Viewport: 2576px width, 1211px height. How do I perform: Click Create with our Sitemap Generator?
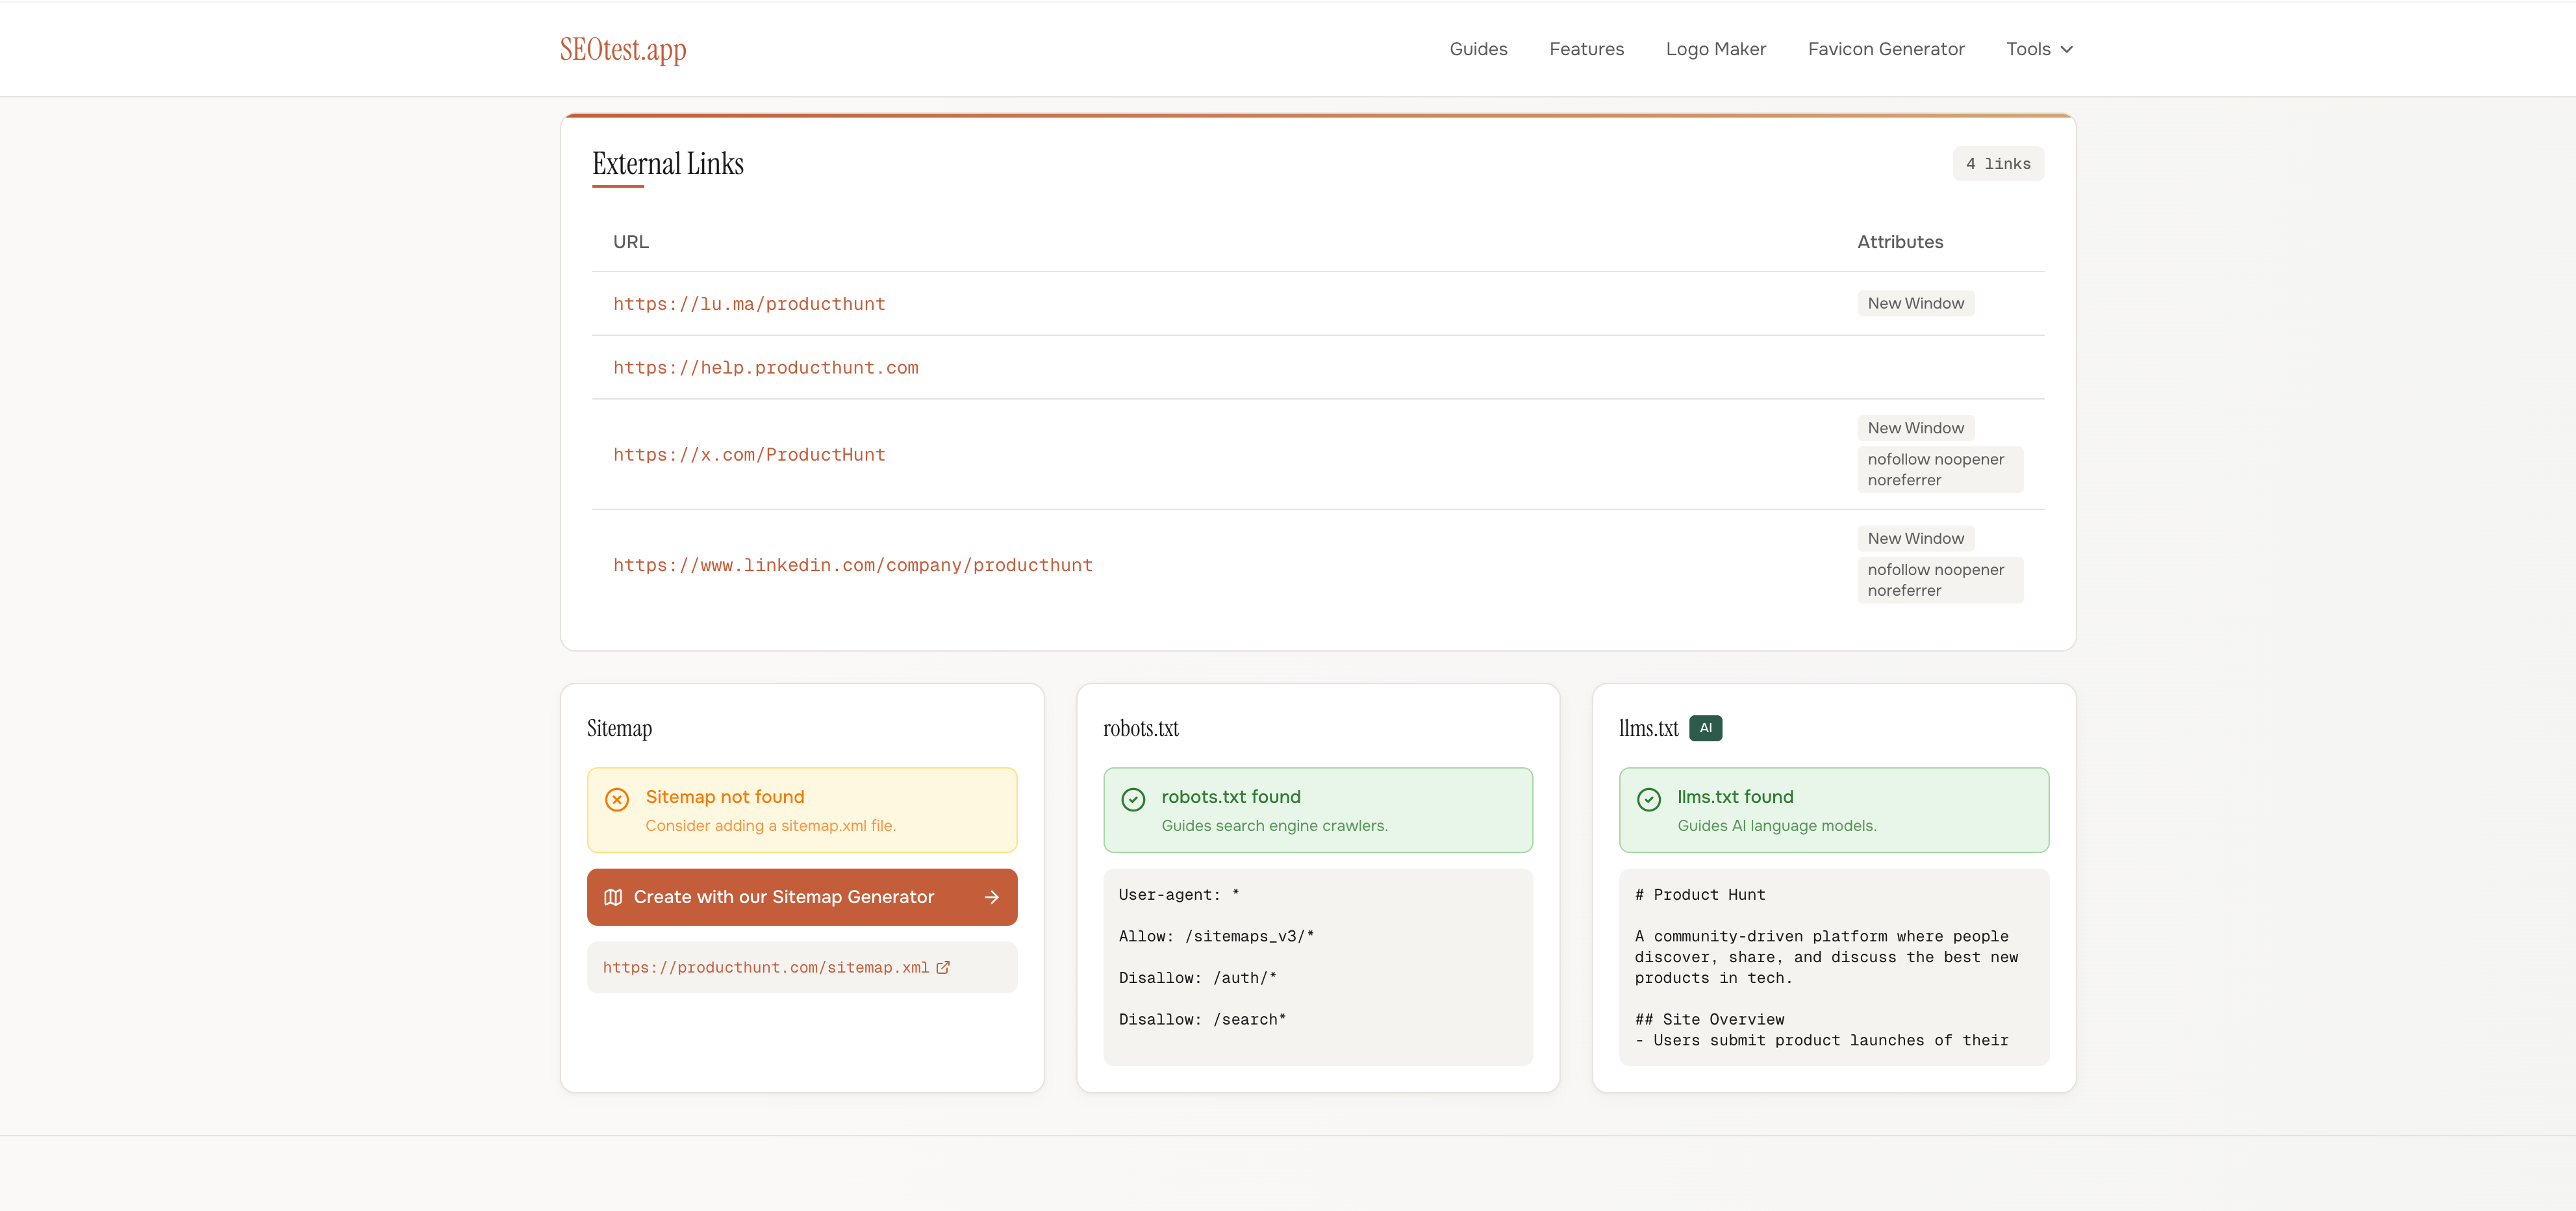click(x=802, y=897)
